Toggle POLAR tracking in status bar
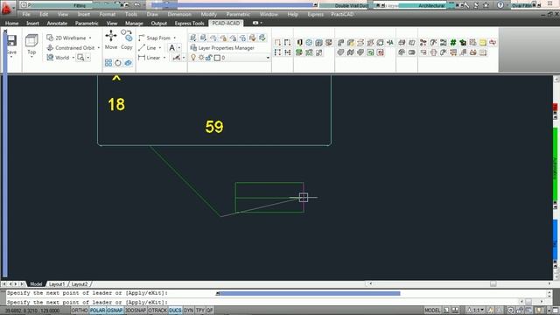The image size is (560, 315). 97,311
